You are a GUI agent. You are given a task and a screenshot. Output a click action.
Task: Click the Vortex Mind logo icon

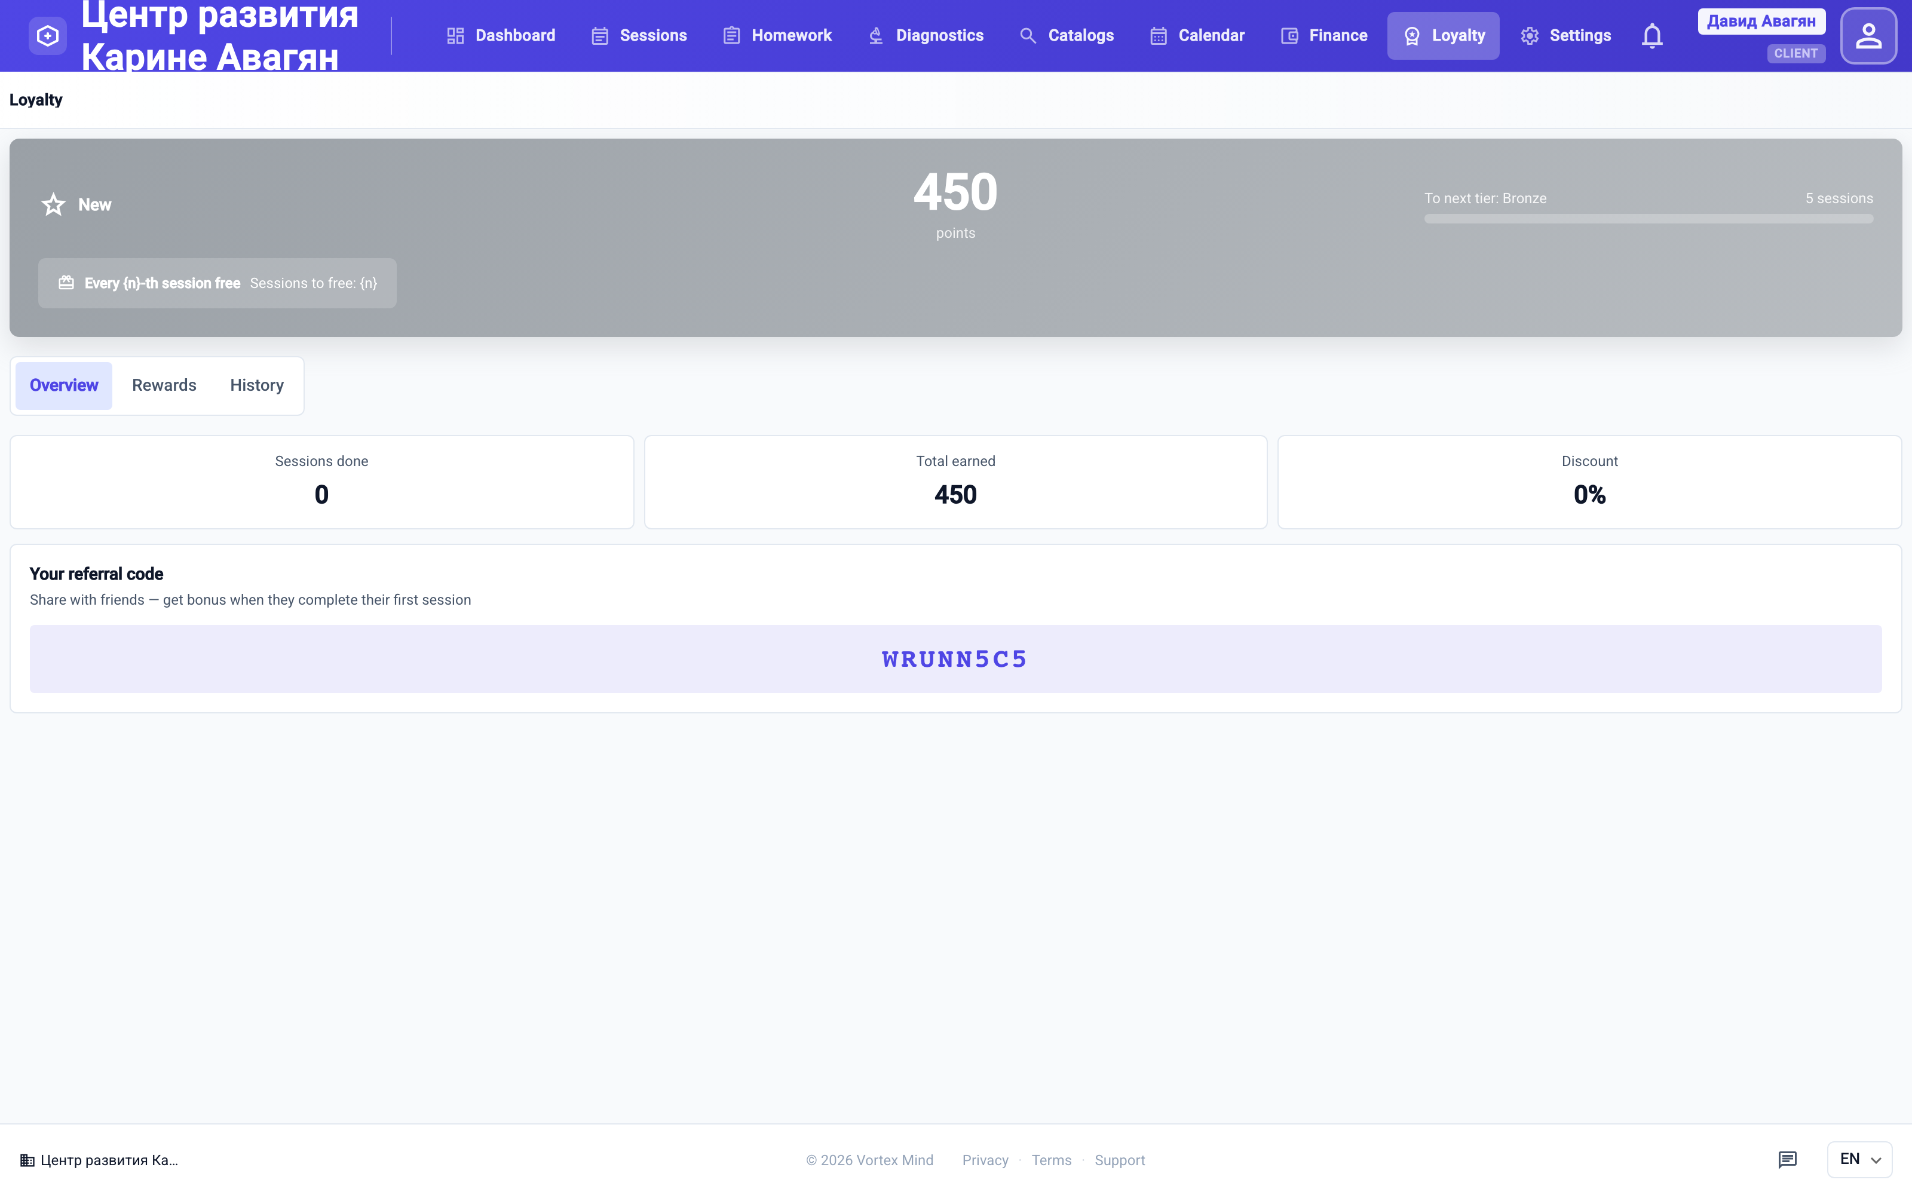point(47,36)
